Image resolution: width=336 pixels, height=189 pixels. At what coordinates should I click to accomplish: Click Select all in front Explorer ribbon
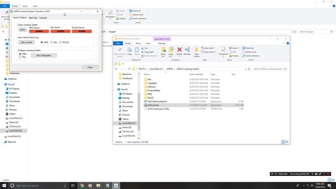[x=248, y=48]
